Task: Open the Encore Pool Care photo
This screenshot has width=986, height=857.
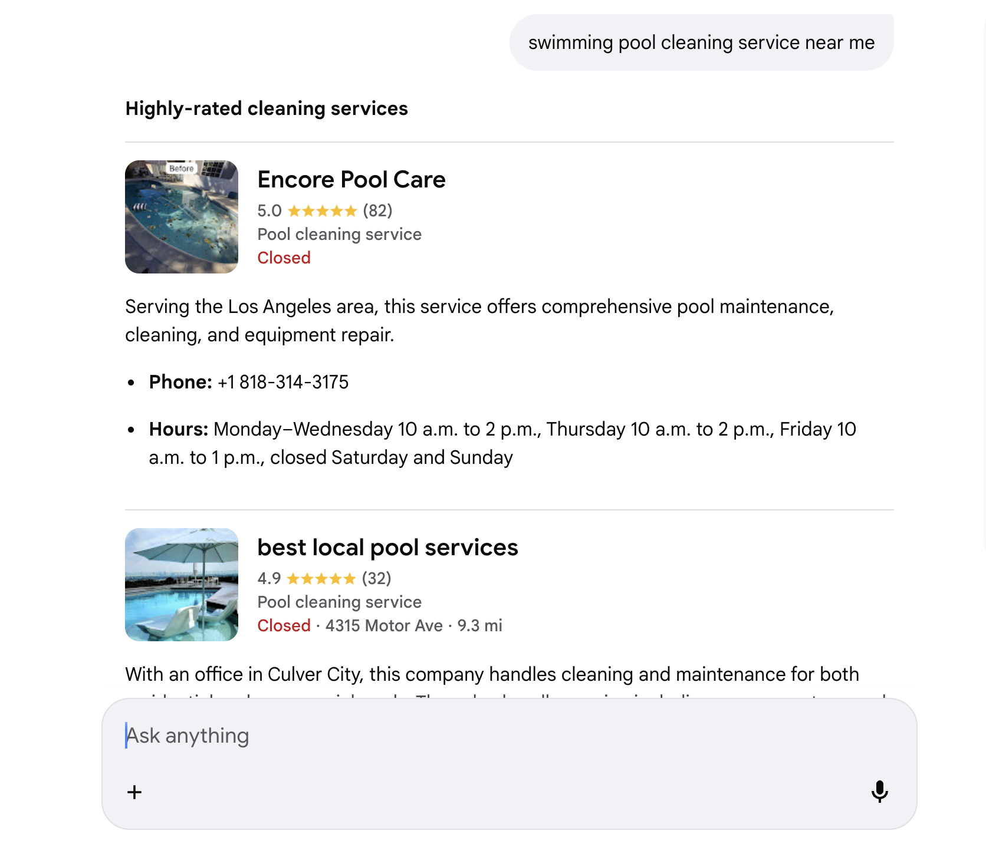Action: (182, 217)
